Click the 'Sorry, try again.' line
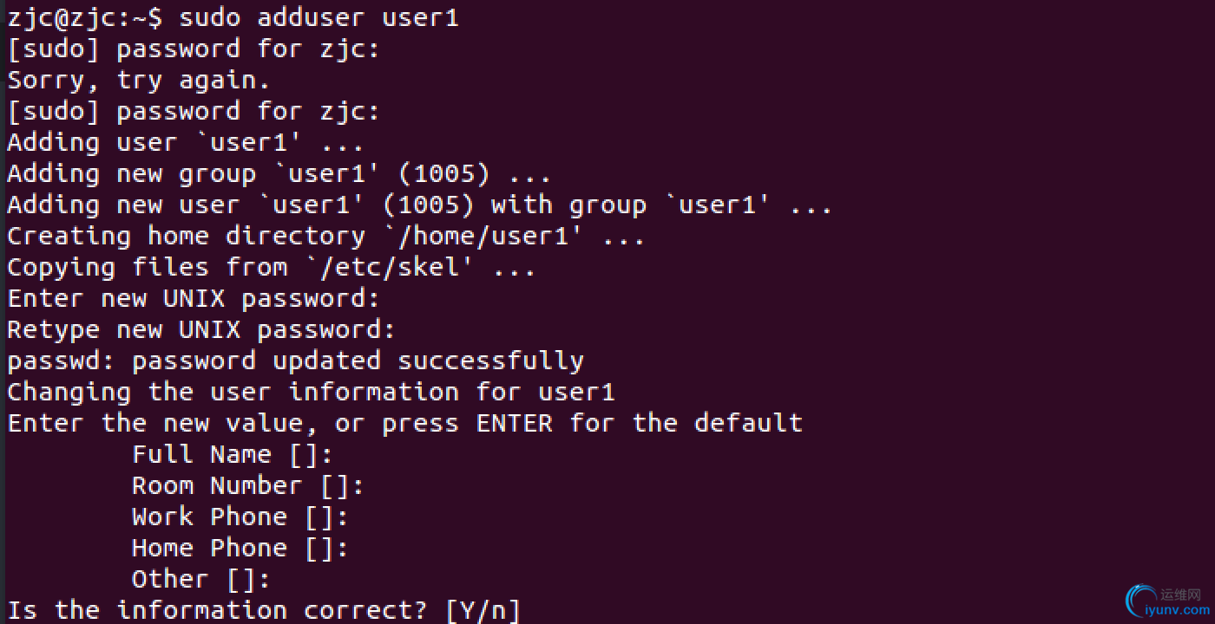 [x=139, y=81]
